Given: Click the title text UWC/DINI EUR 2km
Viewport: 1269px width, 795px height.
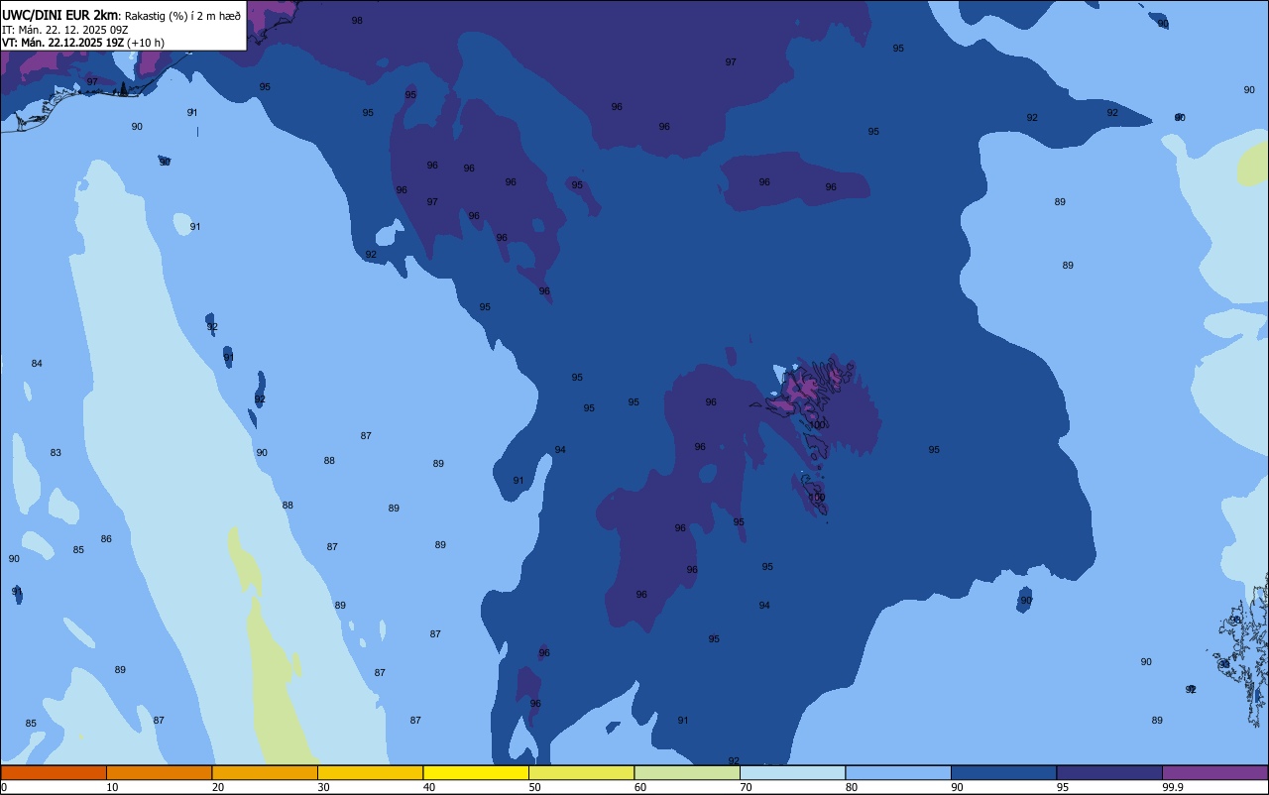Looking at the screenshot, I should [60, 15].
